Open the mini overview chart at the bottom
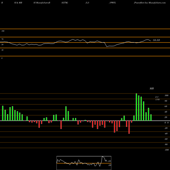This screenshot has width=170, height=170. pos(84,163)
